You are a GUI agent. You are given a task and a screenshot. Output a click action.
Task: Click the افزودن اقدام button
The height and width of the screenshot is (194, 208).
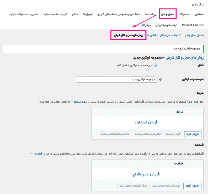pos(192,186)
